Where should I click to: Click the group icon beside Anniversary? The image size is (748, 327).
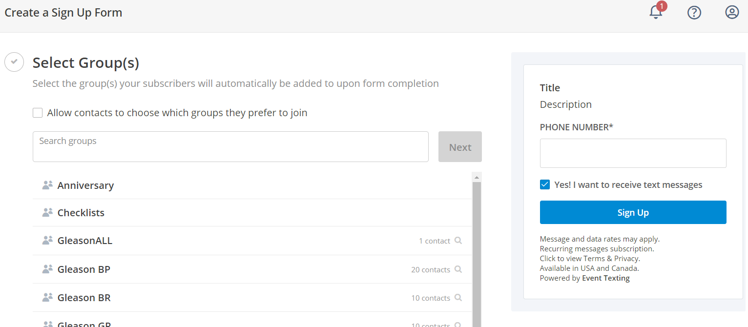coord(47,185)
